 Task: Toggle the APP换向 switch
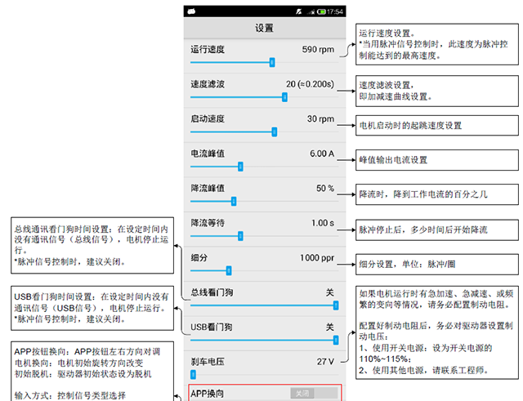[314, 394]
